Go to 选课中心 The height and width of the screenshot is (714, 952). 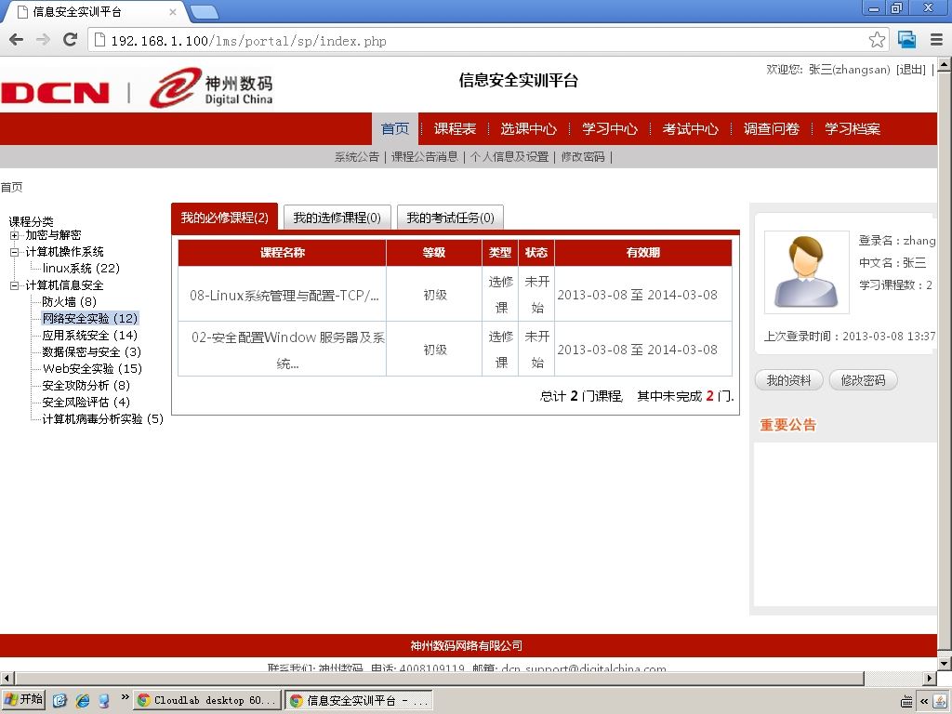point(528,128)
